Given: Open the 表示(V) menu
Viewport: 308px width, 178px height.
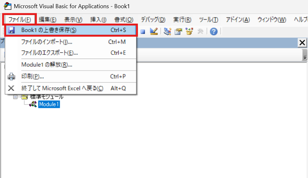Looking at the screenshot, I should (73, 20).
